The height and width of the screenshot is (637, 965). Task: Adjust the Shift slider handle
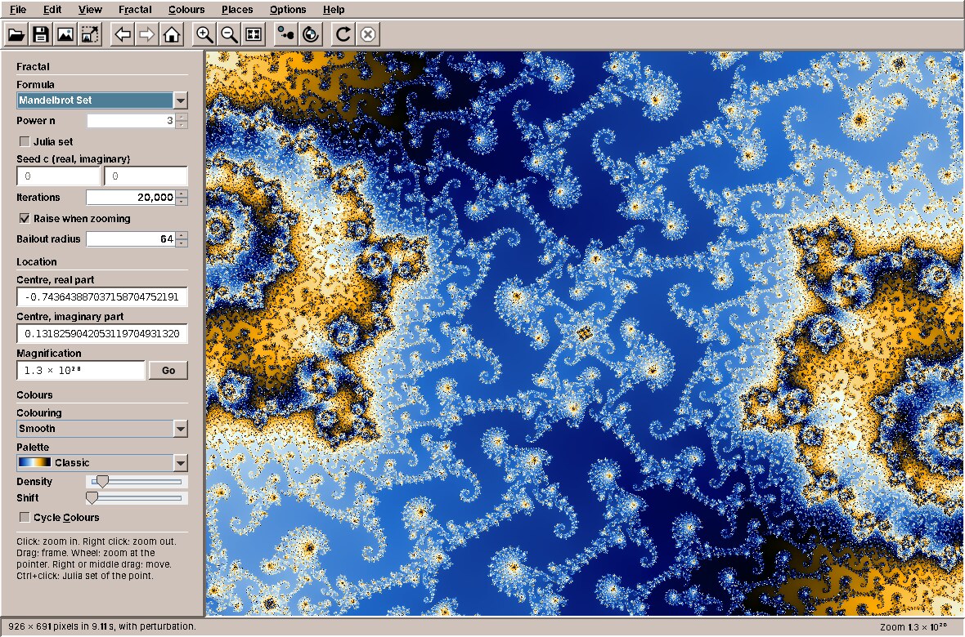92,498
